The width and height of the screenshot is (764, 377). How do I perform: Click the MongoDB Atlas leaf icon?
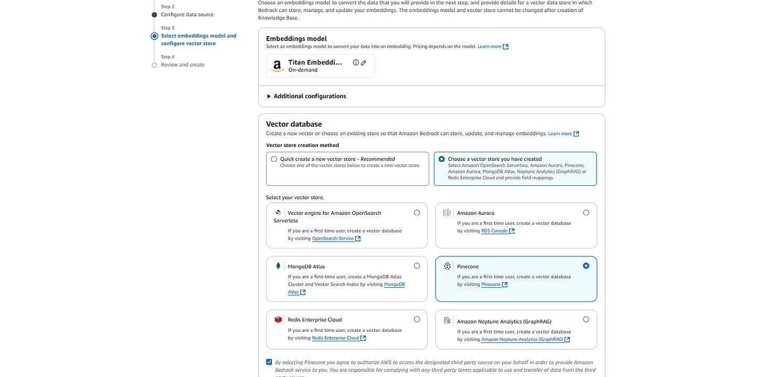[x=278, y=266]
